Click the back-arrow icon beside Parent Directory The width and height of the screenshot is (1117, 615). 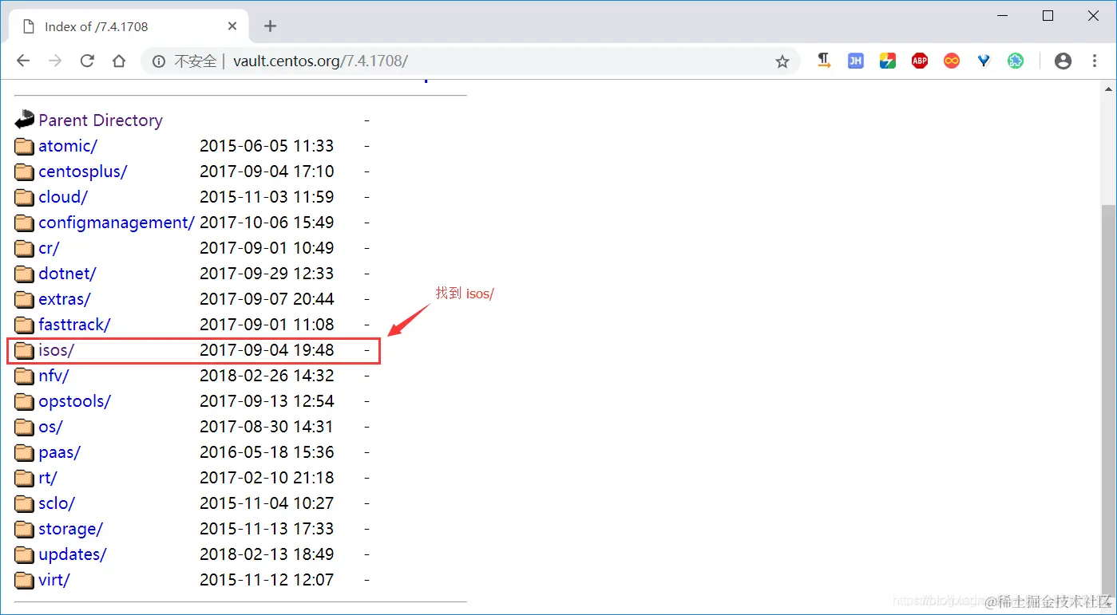coord(25,120)
